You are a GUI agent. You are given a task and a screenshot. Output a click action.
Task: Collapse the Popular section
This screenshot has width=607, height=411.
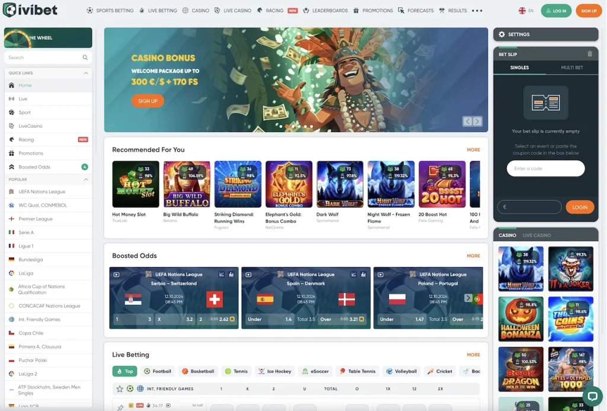click(86, 179)
